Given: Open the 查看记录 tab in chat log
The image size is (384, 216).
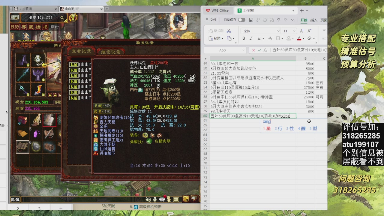Looking at the screenshot, I should click(81, 51).
